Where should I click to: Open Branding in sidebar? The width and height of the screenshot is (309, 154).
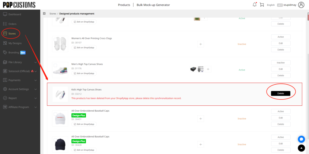pos(14,53)
